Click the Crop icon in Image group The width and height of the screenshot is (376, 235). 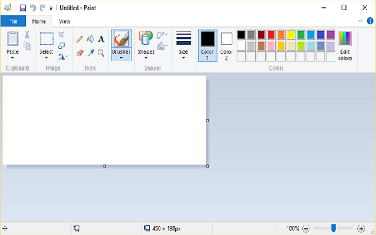[62, 35]
